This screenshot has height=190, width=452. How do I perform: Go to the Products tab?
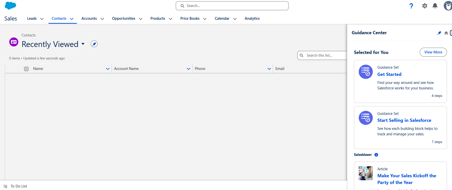tap(158, 18)
